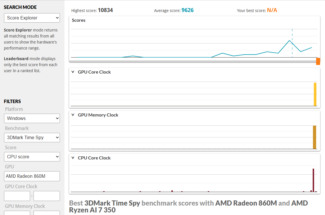Collapse the GPU Core Clock chart
This screenshot has width=325, height=215.
73,72
